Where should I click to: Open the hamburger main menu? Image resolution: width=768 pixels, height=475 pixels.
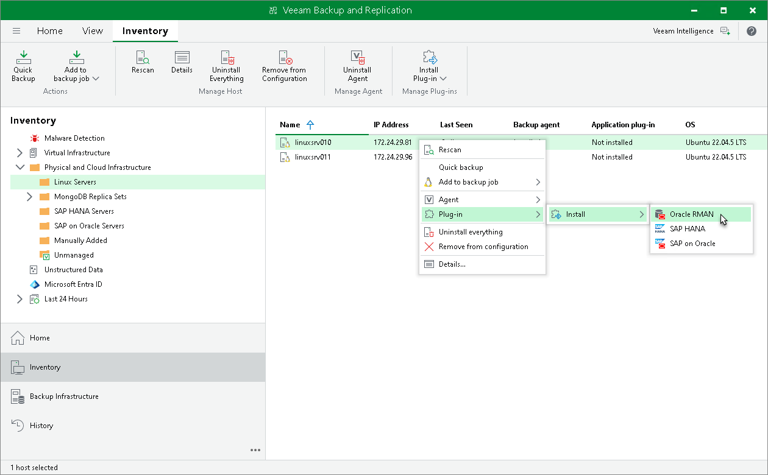[16, 31]
